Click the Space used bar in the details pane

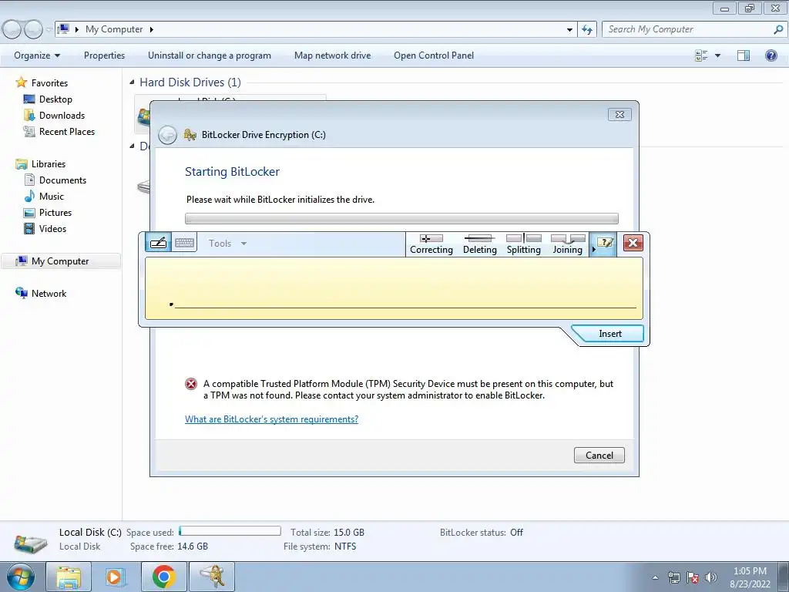tap(230, 531)
